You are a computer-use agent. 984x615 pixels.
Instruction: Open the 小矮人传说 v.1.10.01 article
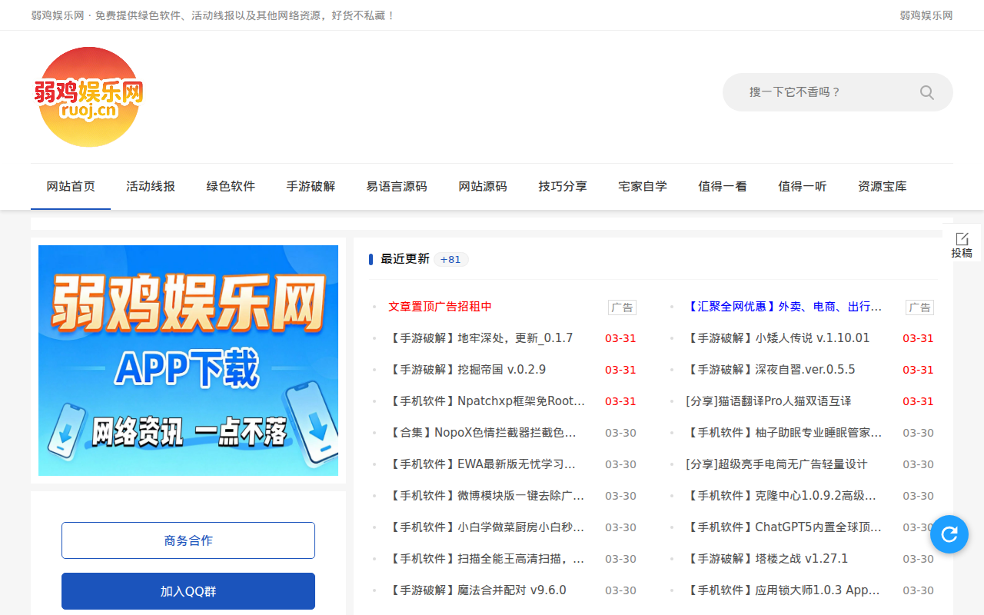[x=780, y=337]
